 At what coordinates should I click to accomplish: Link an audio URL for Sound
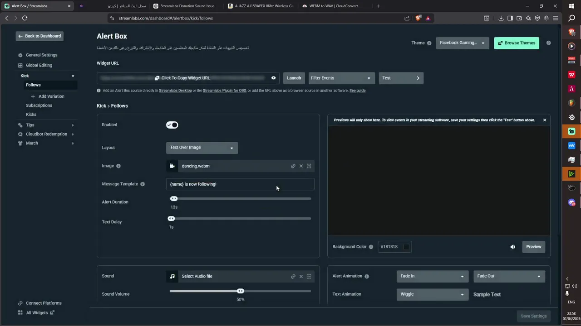(293, 276)
